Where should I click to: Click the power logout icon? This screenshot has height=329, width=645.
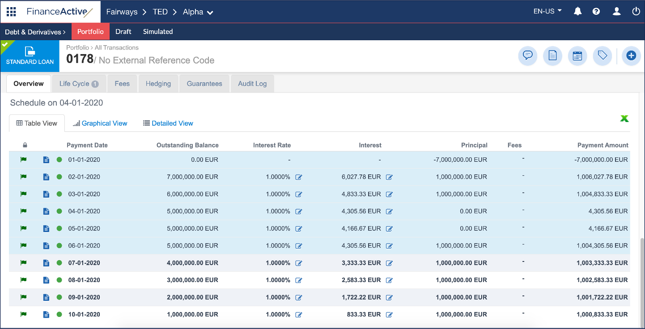(636, 12)
